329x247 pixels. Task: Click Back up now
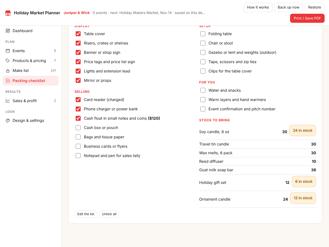coord(288,7)
